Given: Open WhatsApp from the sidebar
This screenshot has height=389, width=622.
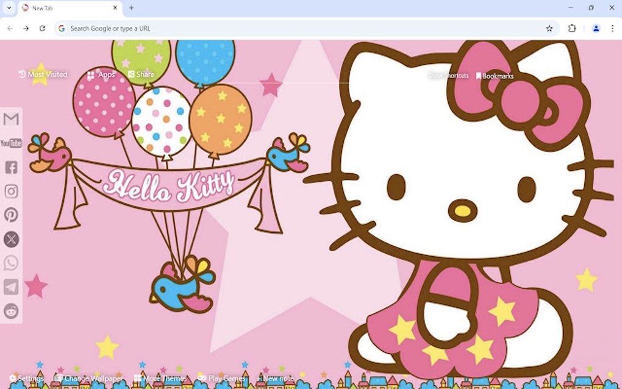Looking at the screenshot, I should 11,263.
